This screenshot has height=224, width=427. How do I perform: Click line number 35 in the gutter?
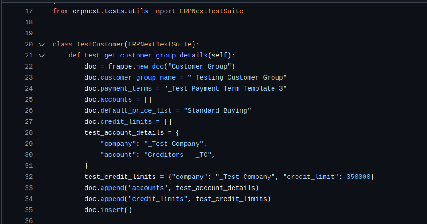pos(28,210)
